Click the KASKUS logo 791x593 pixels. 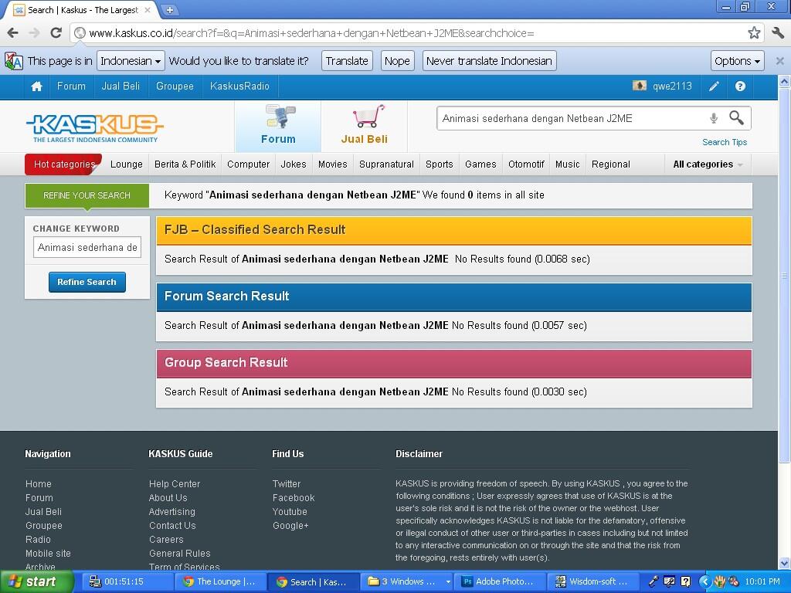[95, 127]
